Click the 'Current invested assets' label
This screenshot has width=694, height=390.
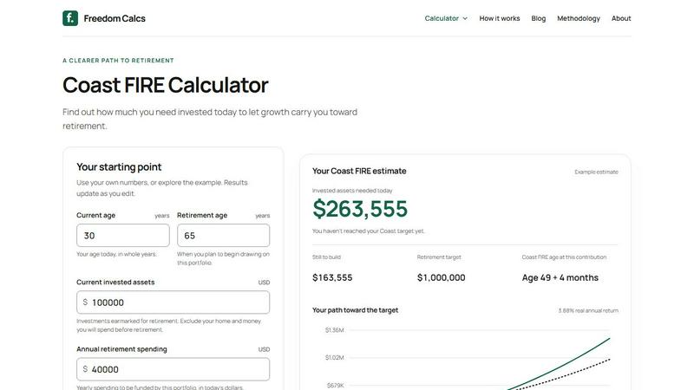coord(115,283)
